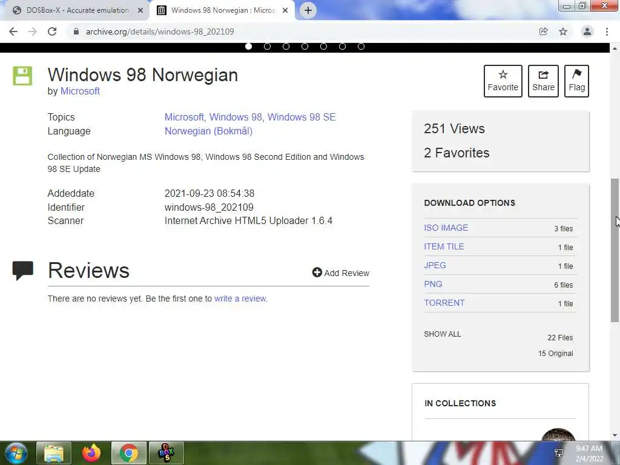Close the DOSBox-X tab
The width and height of the screenshot is (620, 465).
140,11
